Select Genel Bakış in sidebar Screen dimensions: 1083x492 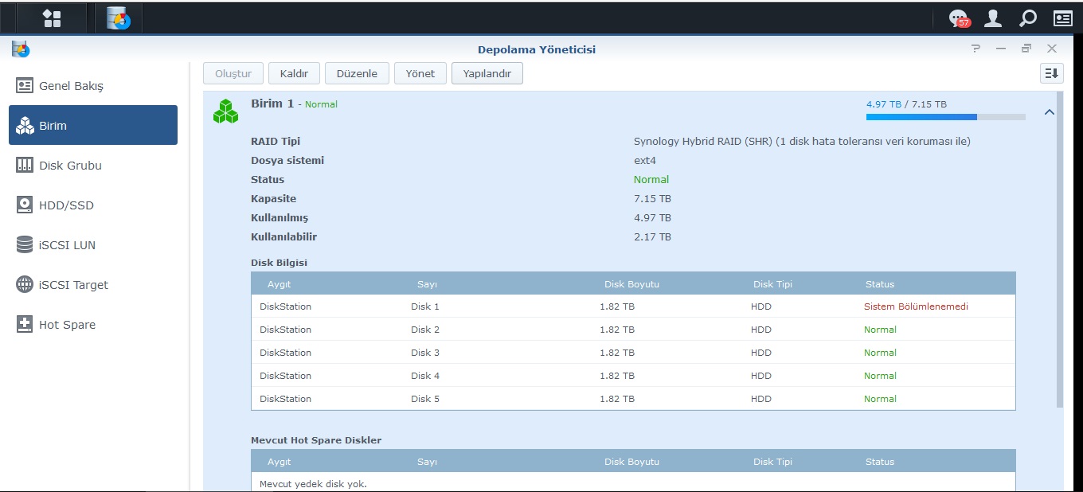point(93,86)
